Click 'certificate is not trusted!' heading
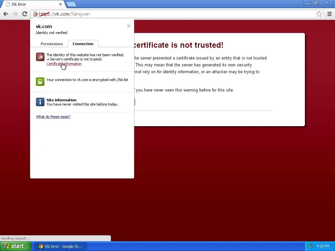The height and width of the screenshot is (251, 335). pos(178,45)
